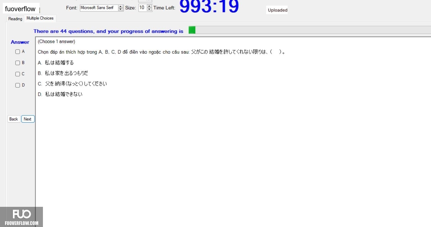Click the question sentence text
Viewport: 431px width, 227px height.
(x=162, y=52)
